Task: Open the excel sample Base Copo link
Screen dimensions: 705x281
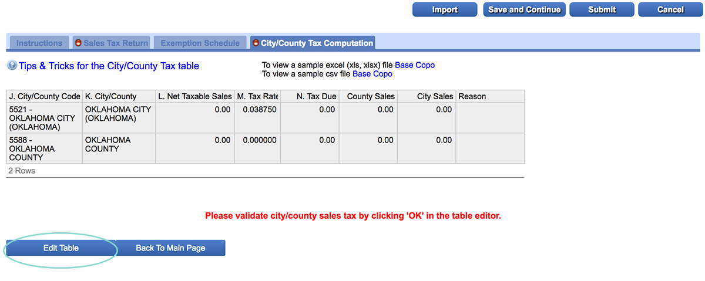Action: pos(415,65)
